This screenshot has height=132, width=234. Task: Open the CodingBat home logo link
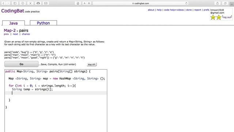[13, 11]
